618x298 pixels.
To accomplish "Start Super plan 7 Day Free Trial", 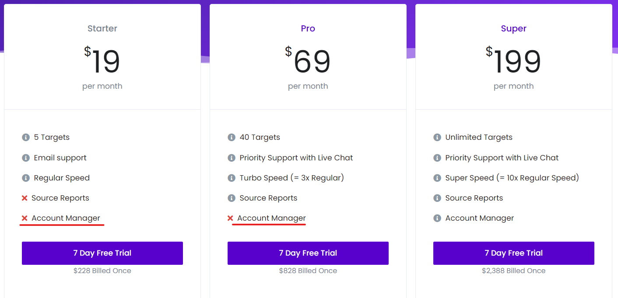I will [x=514, y=253].
